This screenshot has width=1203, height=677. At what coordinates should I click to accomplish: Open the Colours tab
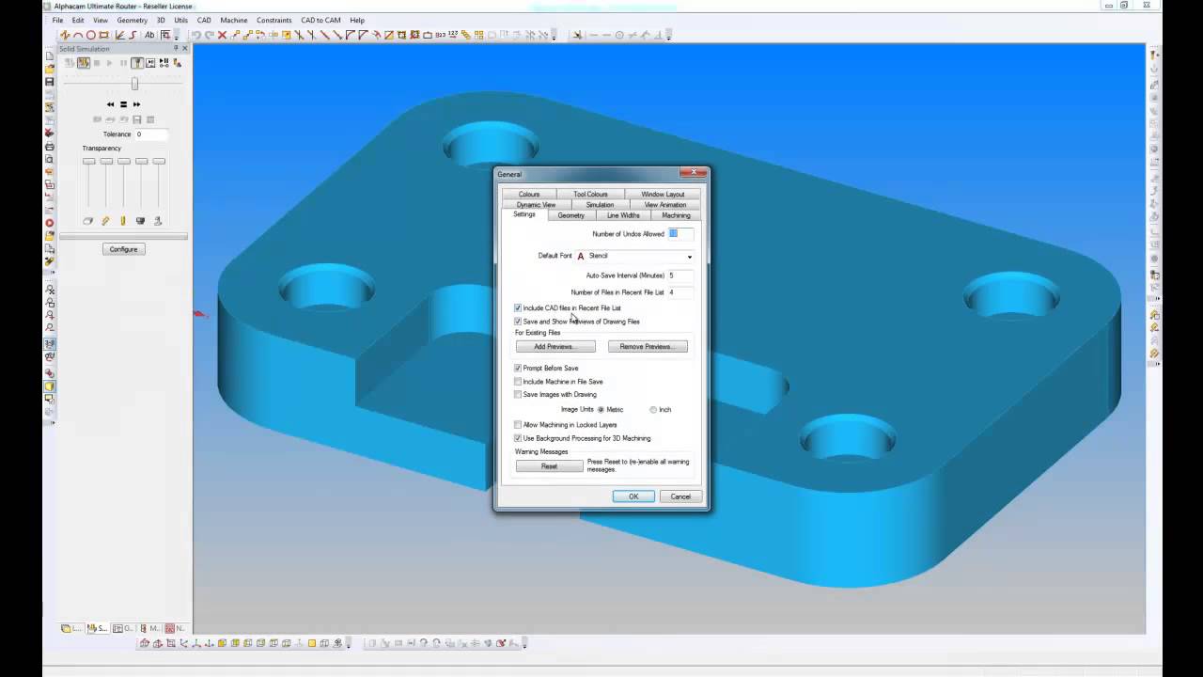click(x=529, y=194)
